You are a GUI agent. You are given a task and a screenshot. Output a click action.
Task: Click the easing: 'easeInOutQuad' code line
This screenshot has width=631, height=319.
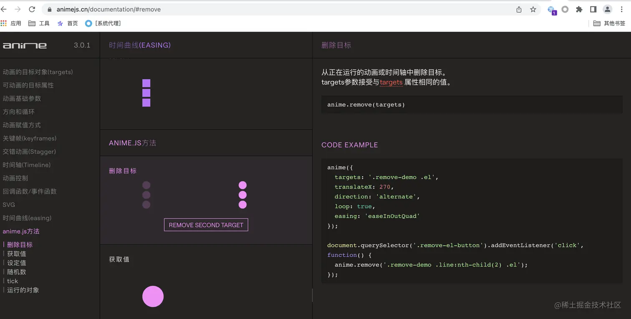click(x=377, y=216)
